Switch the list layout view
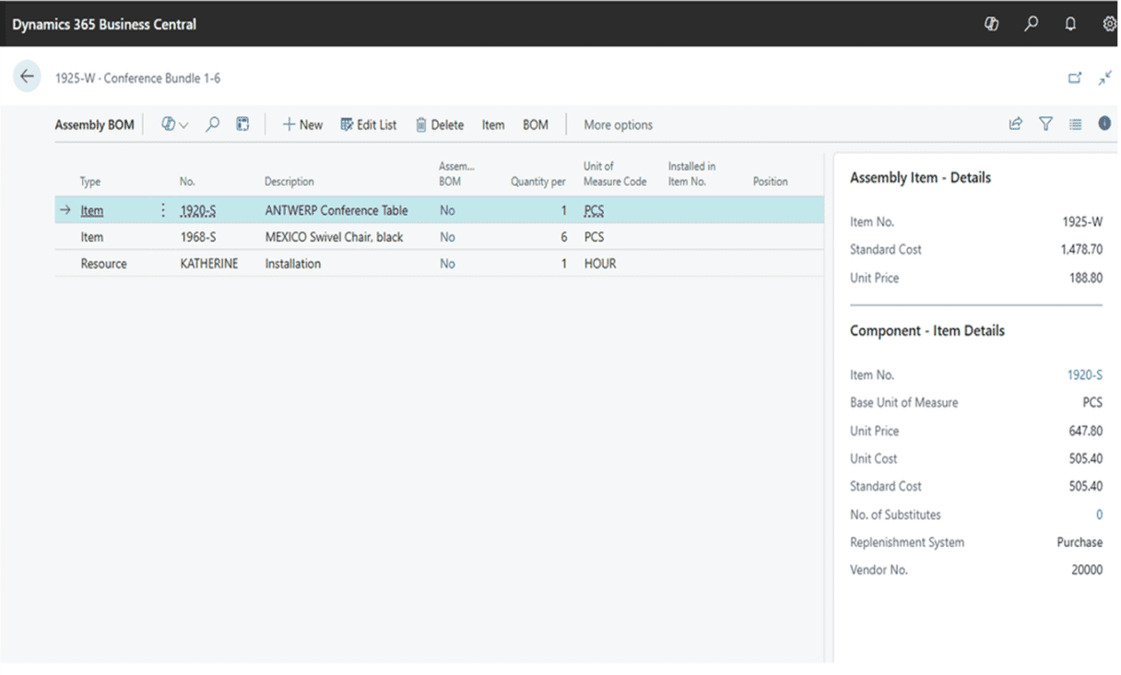 point(1075,124)
